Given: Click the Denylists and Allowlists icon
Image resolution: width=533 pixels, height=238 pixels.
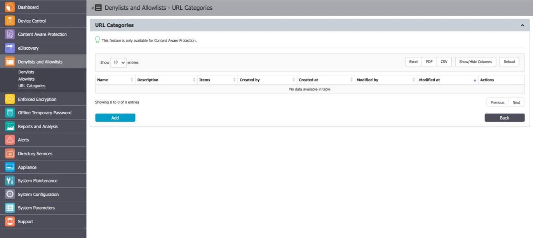Looking at the screenshot, I should tap(10, 62).
